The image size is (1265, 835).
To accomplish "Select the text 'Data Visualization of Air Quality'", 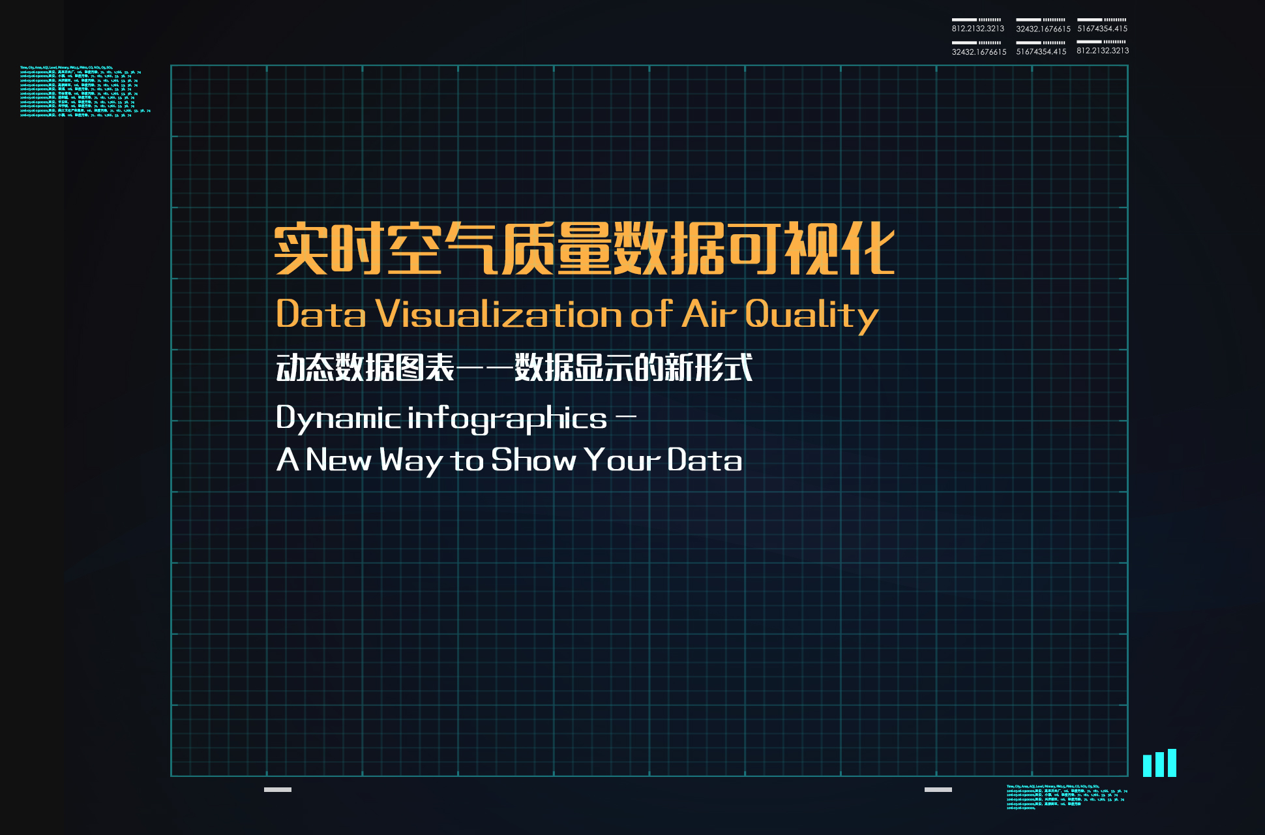I will 577,315.
